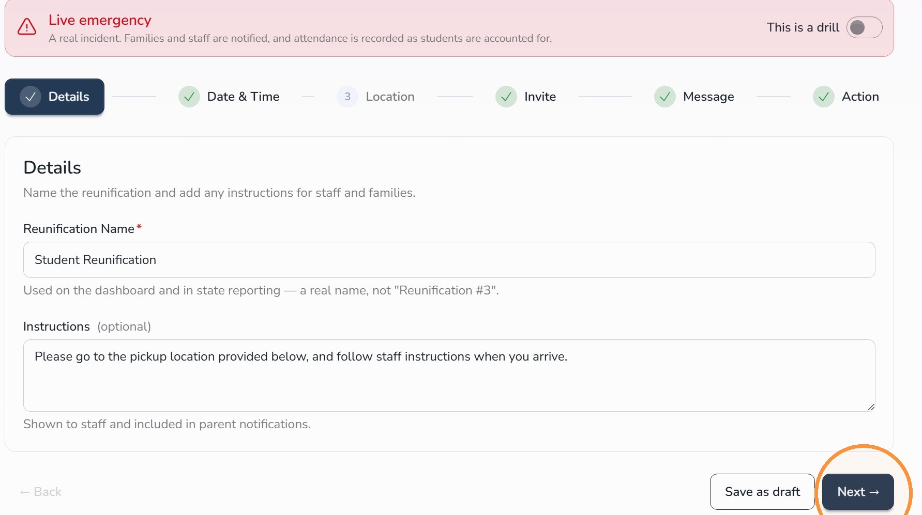Click the large "Details" section heading
The height and width of the screenshot is (515, 922).
pos(52,168)
